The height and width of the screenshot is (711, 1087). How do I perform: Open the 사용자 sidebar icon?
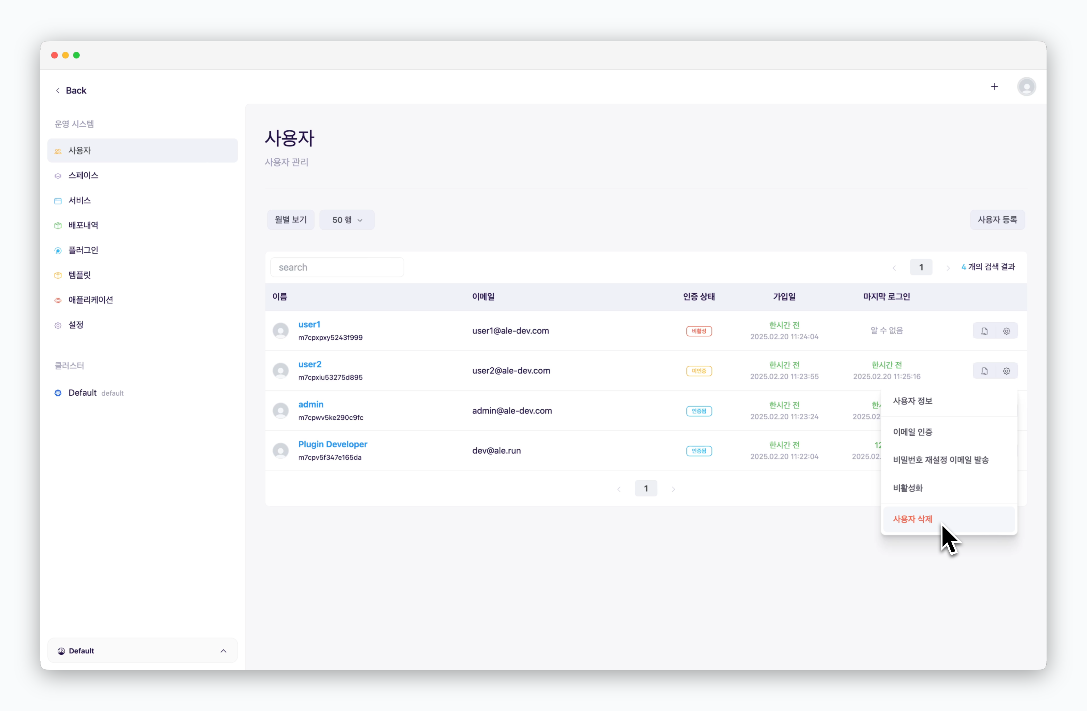point(58,151)
